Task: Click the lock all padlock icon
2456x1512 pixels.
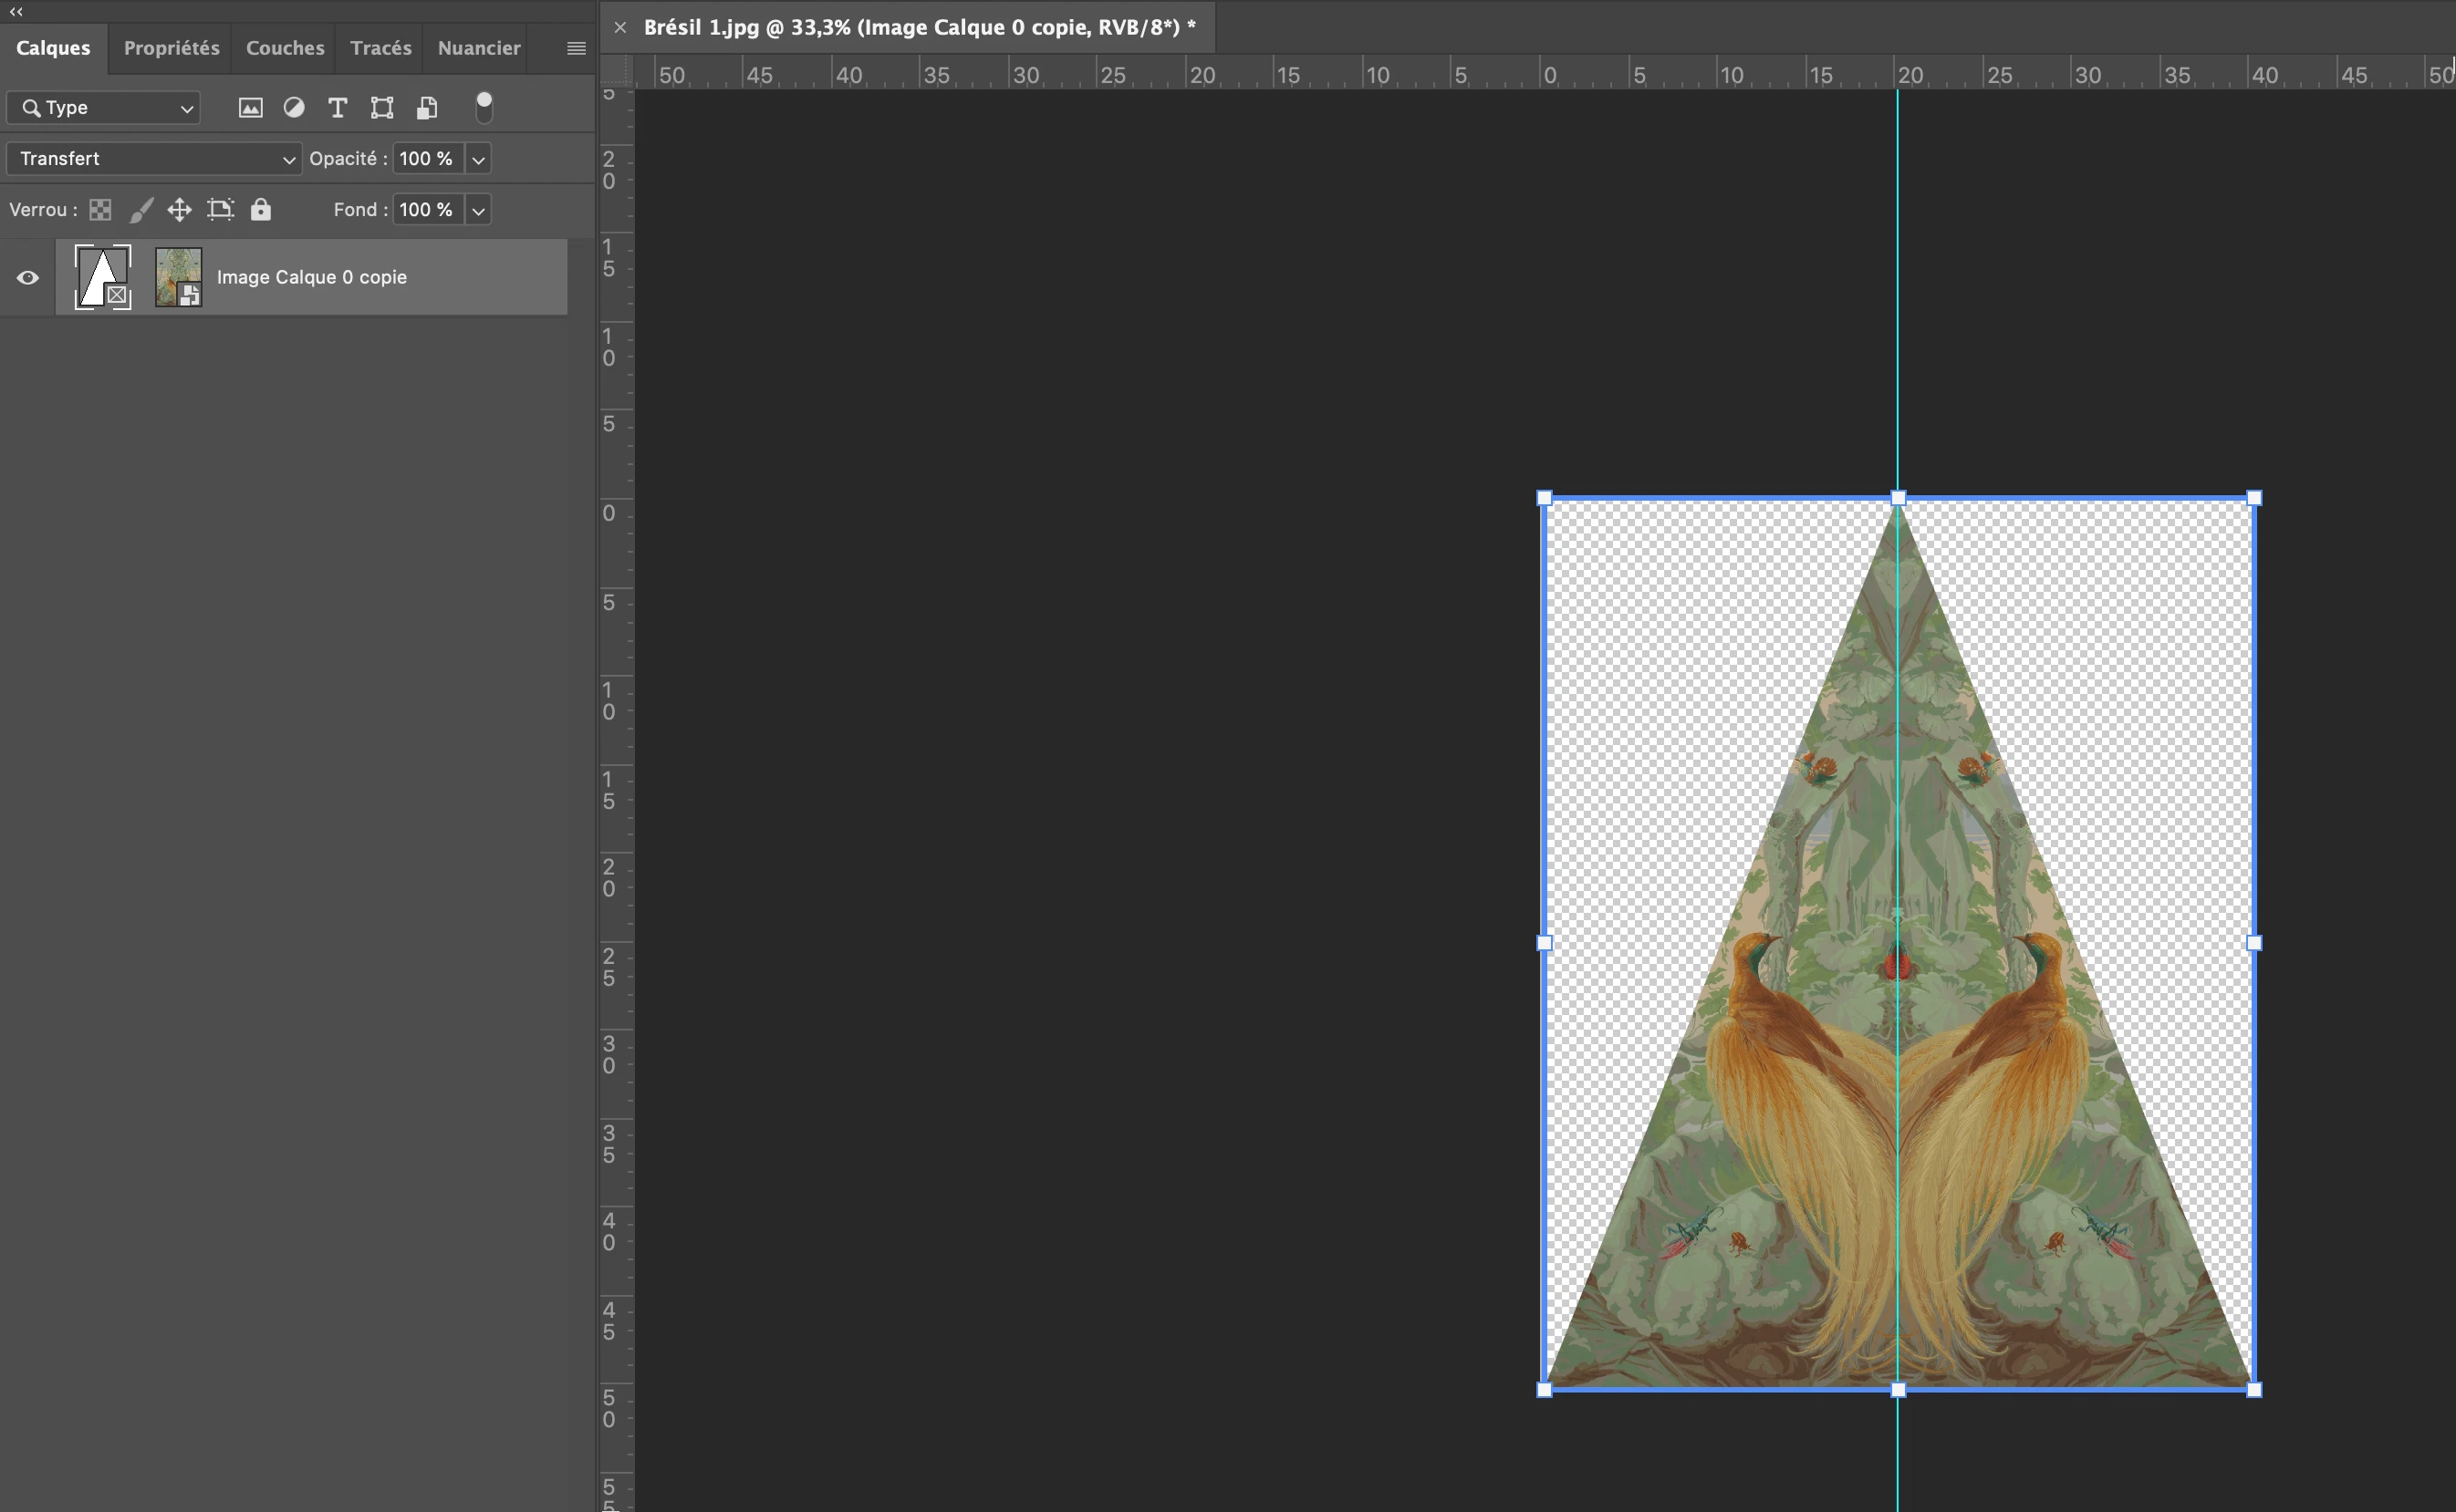Action: point(260,209)
